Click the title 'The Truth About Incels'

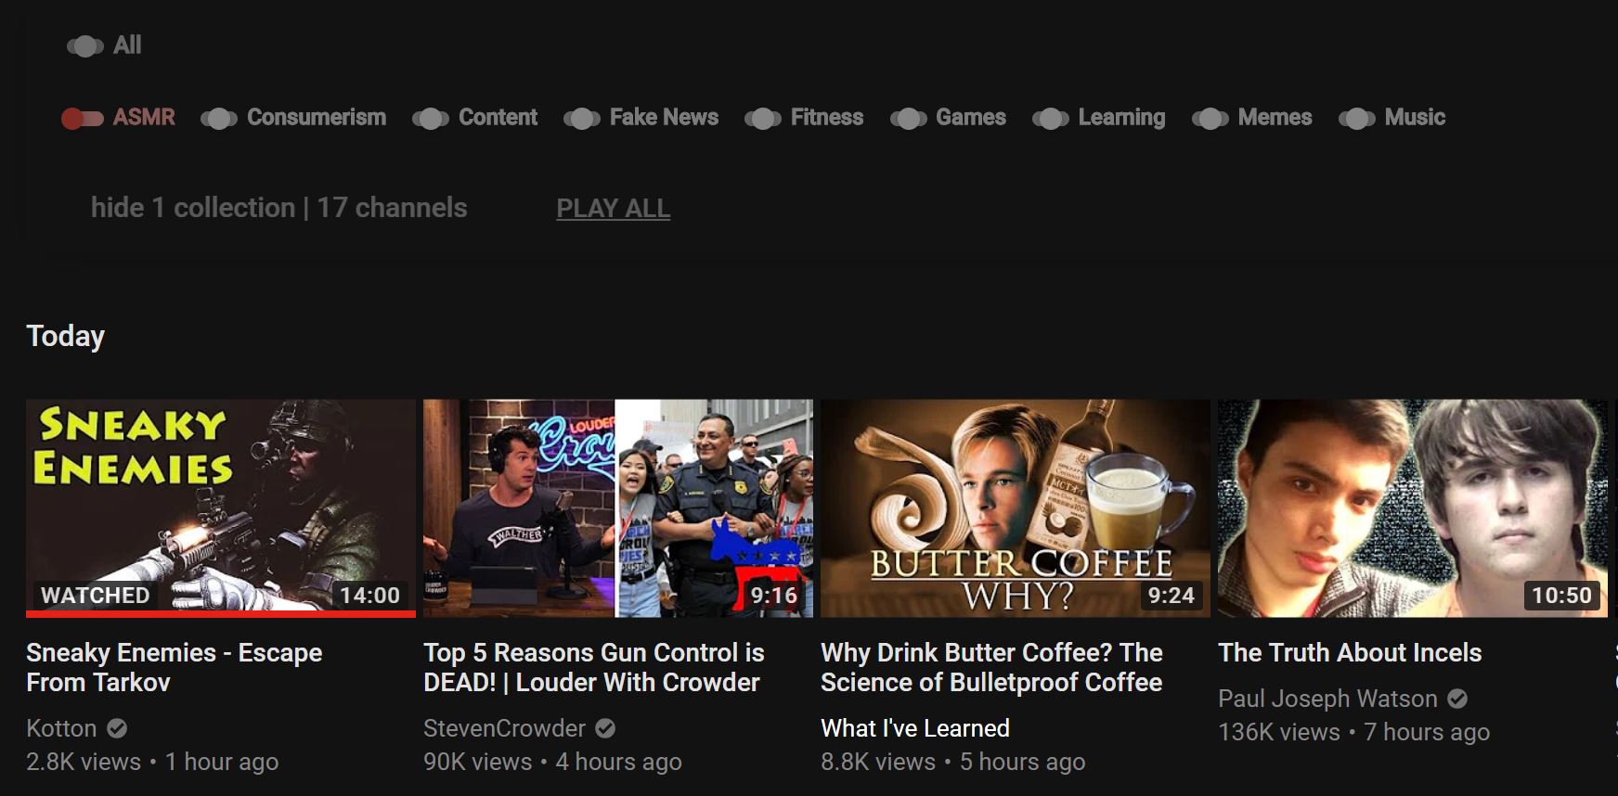click(1350, 652)
